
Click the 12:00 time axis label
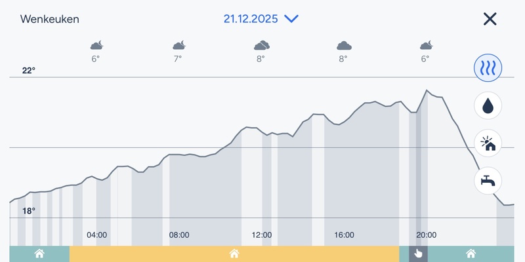point(261,235)
